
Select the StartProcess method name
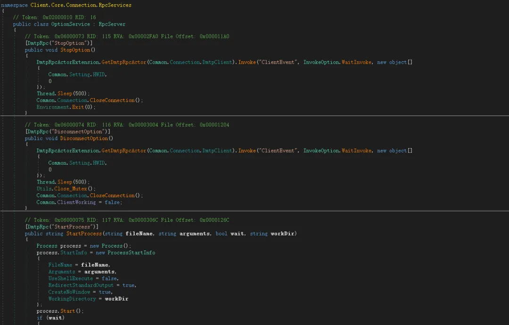84,233
